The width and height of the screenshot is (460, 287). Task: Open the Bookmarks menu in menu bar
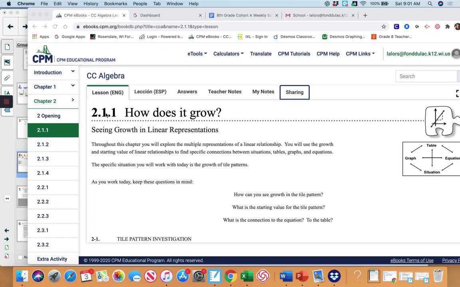click(x=115, y=4)
